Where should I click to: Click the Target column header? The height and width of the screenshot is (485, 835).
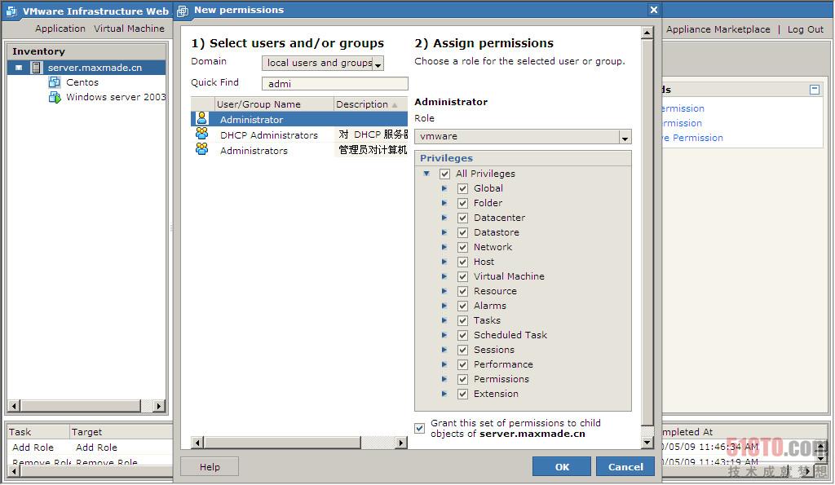click(121, 432)
